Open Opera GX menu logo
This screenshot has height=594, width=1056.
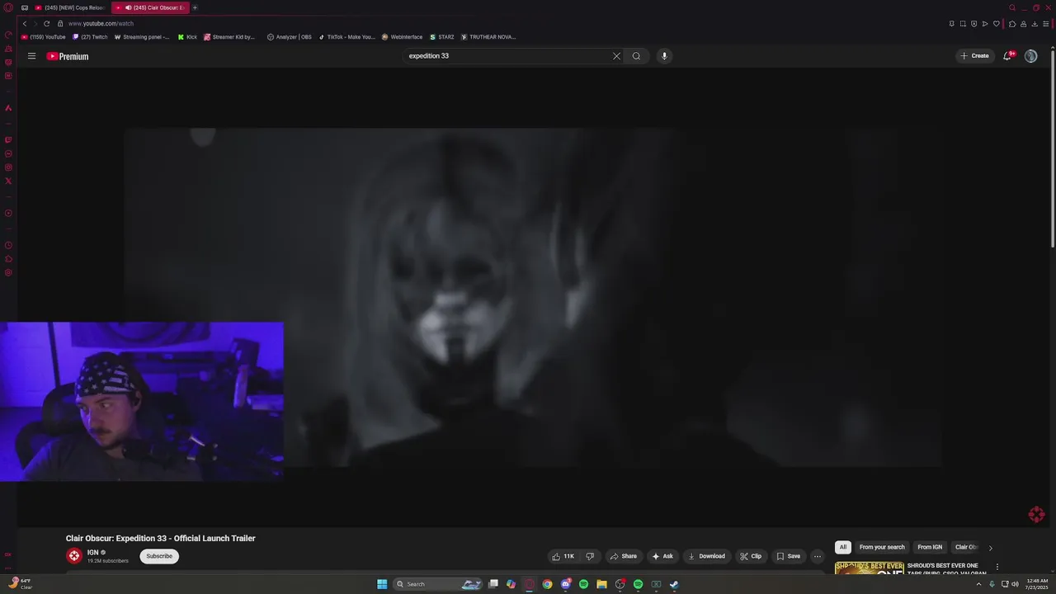click(8, 7)
